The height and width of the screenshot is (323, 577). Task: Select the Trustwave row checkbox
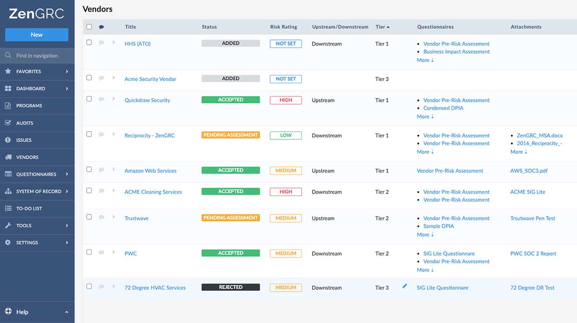pyautogui.click(x=89, y=217)
